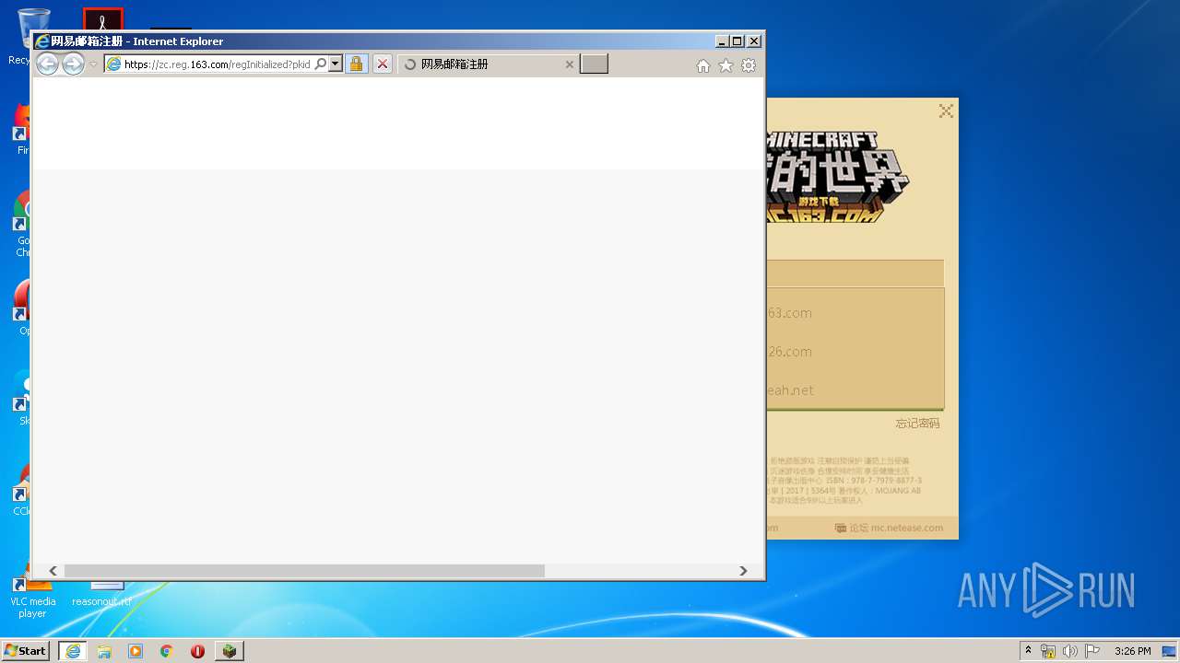This screenshot has width=1180, height=663.
Task: Click the 忘记密码 link in launcher
Action: coord(917,424)
